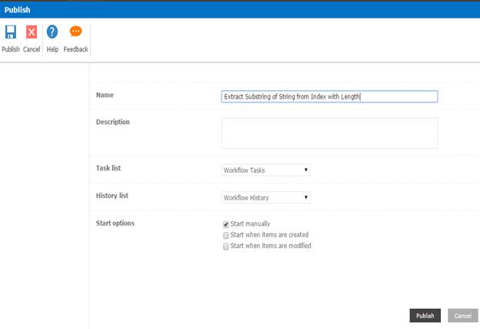Open the Task list dropdown
This screenshot has width=480, height=329.
tap(265, 170)
